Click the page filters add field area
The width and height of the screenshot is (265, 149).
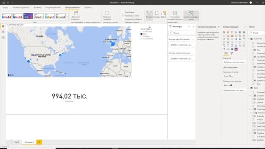(181, 45)
